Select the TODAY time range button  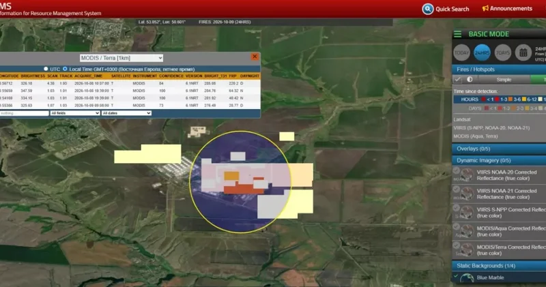pyautogui.click(x=462, y=53)
